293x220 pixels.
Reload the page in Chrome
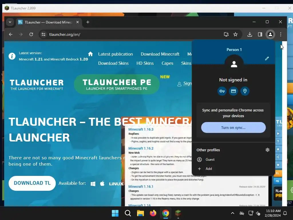click(x=31, y=34)
